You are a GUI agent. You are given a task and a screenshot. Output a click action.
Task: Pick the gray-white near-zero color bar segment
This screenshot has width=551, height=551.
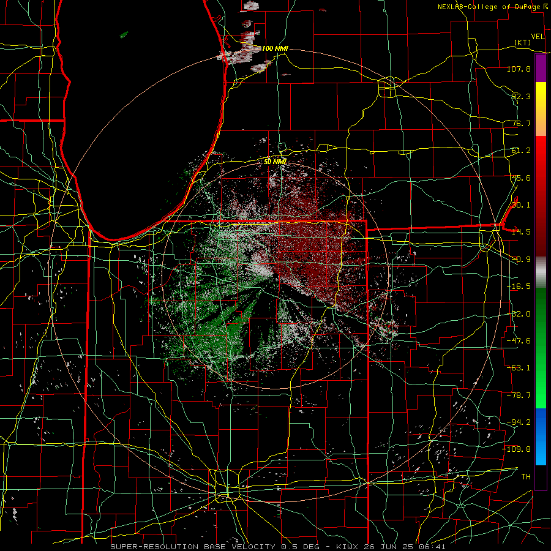[x=541, y=272]
